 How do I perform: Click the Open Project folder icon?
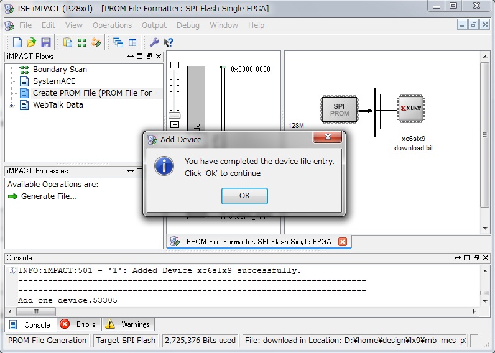(x=31, y=42)
